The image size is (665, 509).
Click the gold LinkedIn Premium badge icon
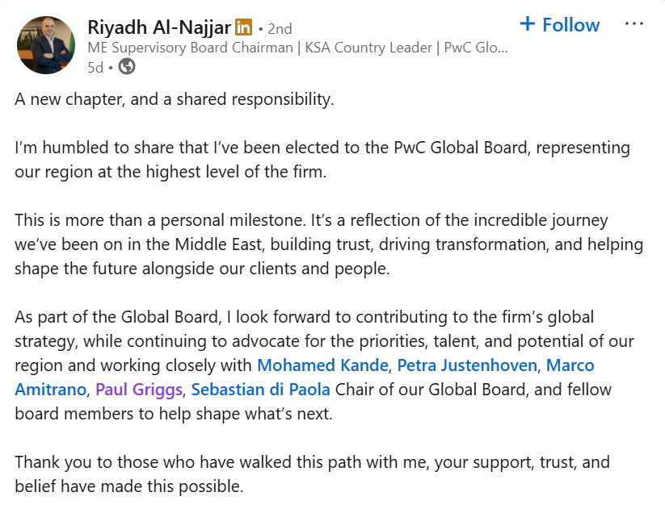(243, 27)
